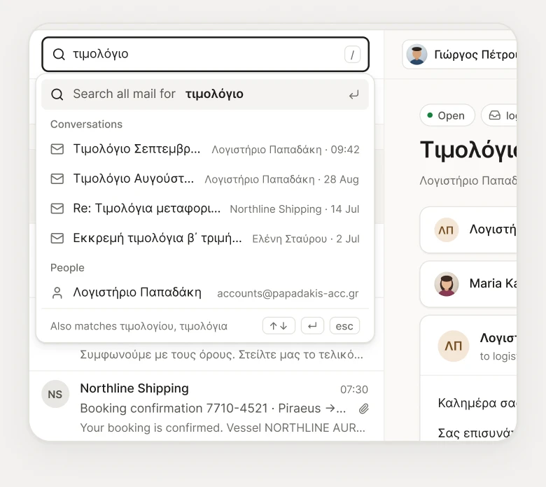Open conversation 'Τιμολόγιο Σεπτεμβρ...' result
Screen dimensions: 546x487
coord(204,149)
